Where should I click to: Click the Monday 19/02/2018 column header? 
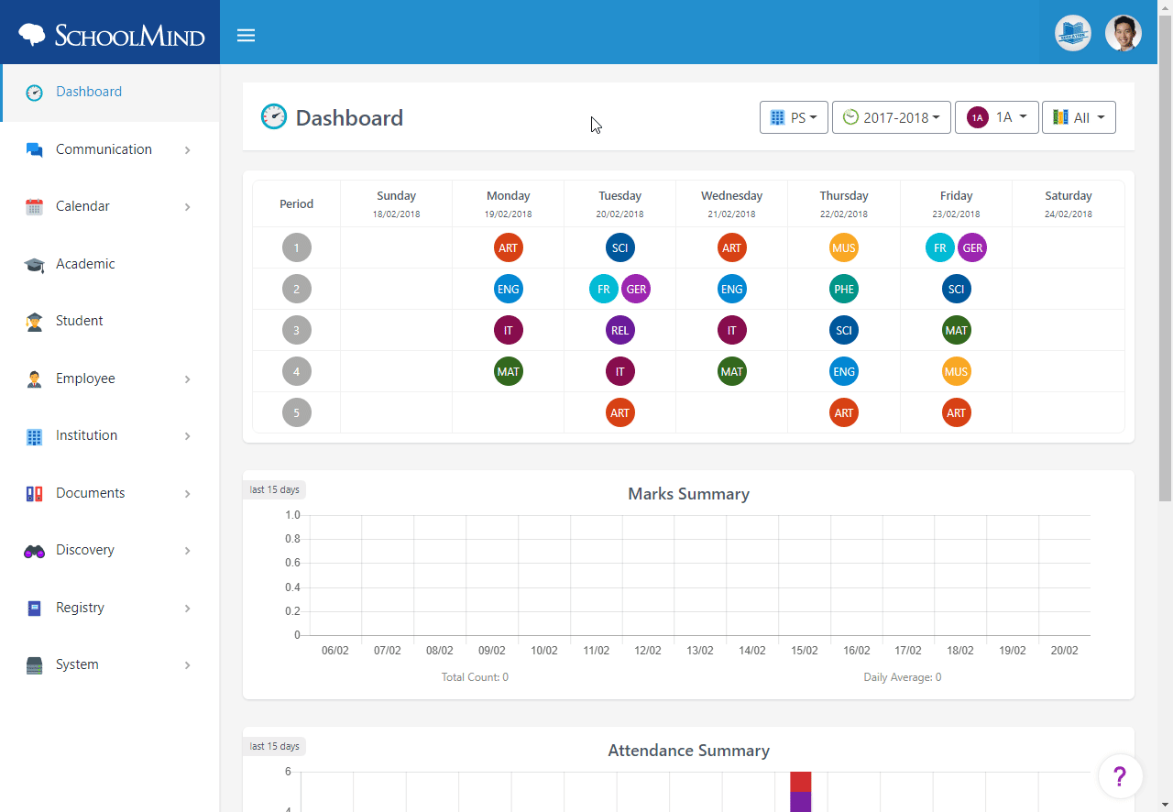pos(508,203)
